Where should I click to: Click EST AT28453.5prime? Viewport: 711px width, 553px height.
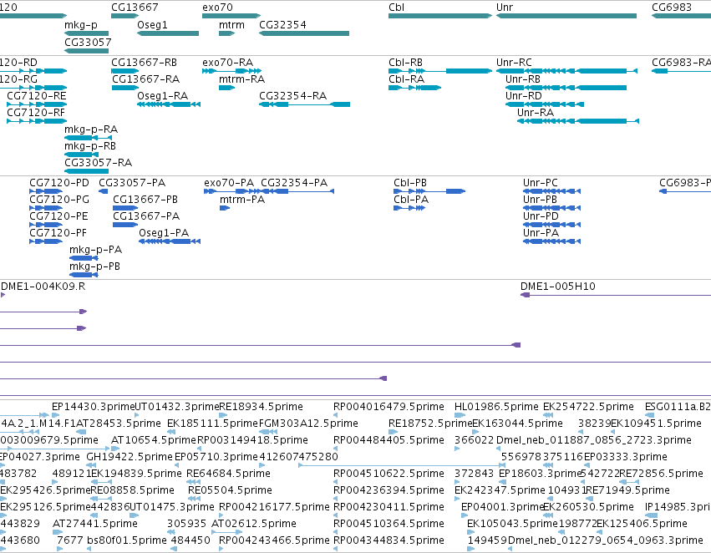point(119,424)
